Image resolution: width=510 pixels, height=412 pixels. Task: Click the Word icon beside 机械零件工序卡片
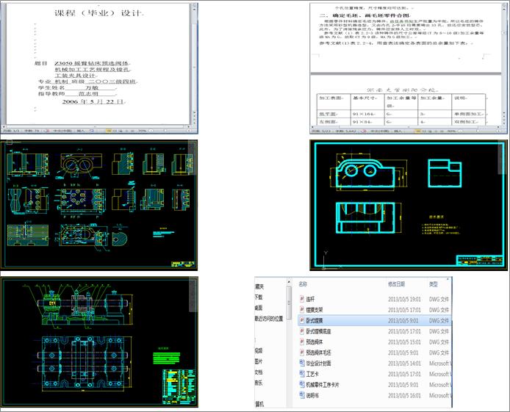(x=302, y=385)
